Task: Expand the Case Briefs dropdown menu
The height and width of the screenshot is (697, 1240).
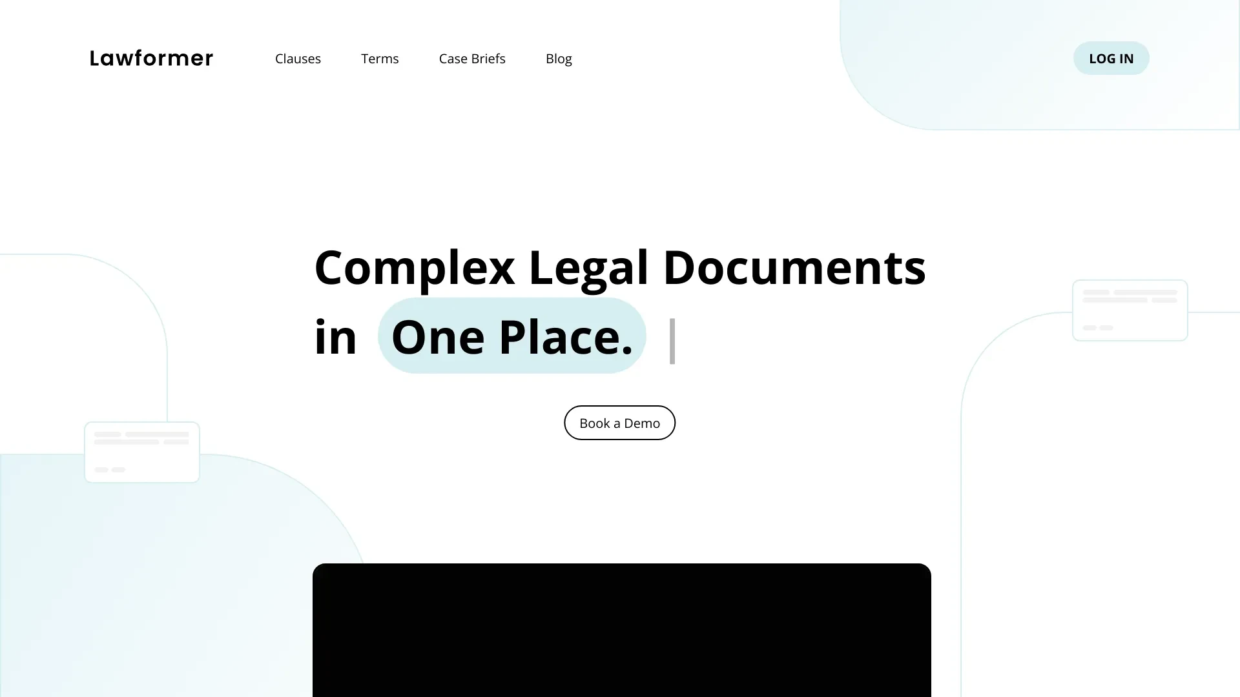Action: pyautogui.click(x=473, y=58)
